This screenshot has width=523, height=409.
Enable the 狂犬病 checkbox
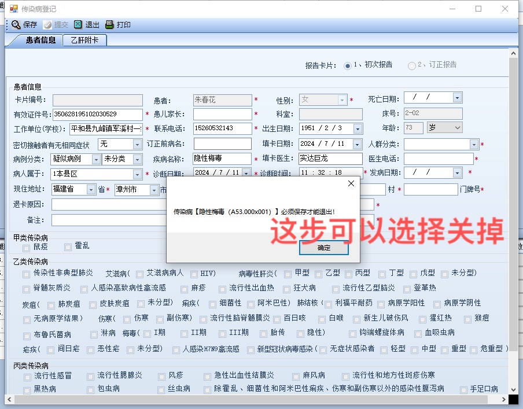point(286,289)
